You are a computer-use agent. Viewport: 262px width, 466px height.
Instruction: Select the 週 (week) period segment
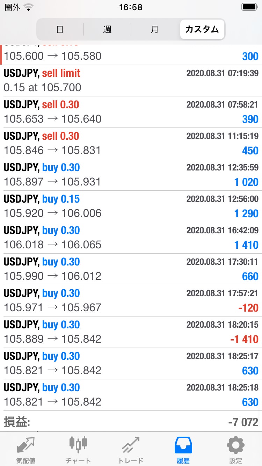point(107,29)
